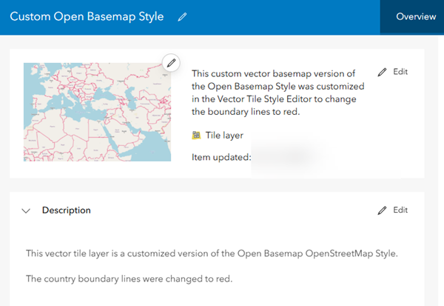Collapse the Description section chevron

coord(27,210)
